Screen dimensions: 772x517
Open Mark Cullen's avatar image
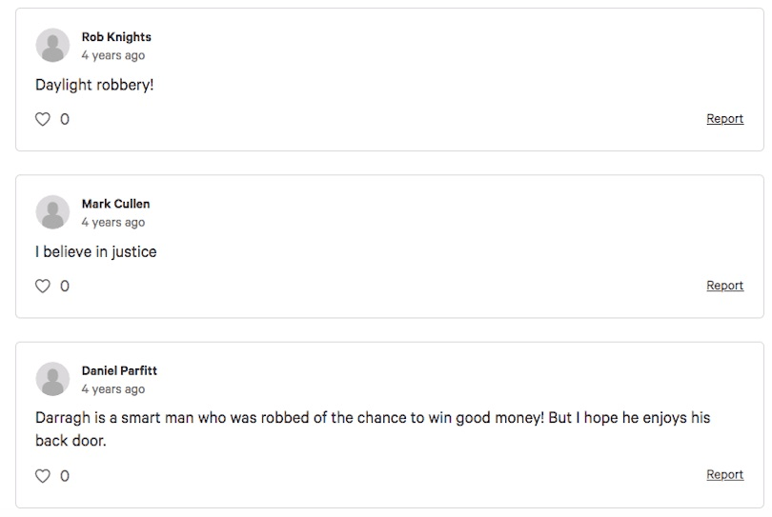(x=52, y=212)
